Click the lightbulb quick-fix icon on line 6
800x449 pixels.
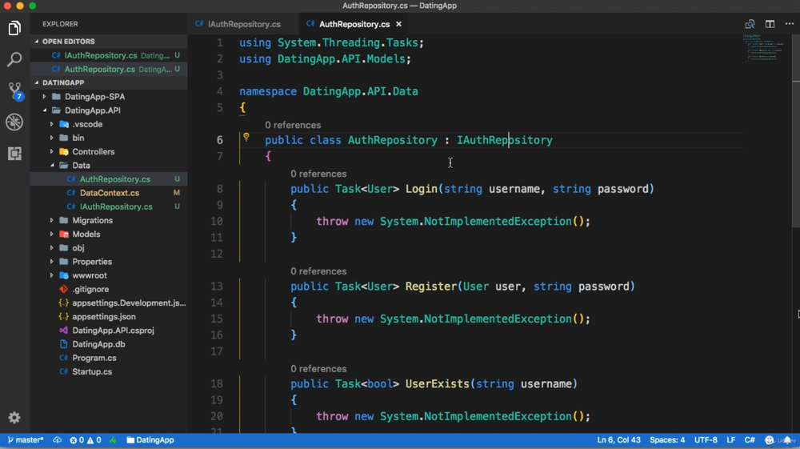(246, 138)
